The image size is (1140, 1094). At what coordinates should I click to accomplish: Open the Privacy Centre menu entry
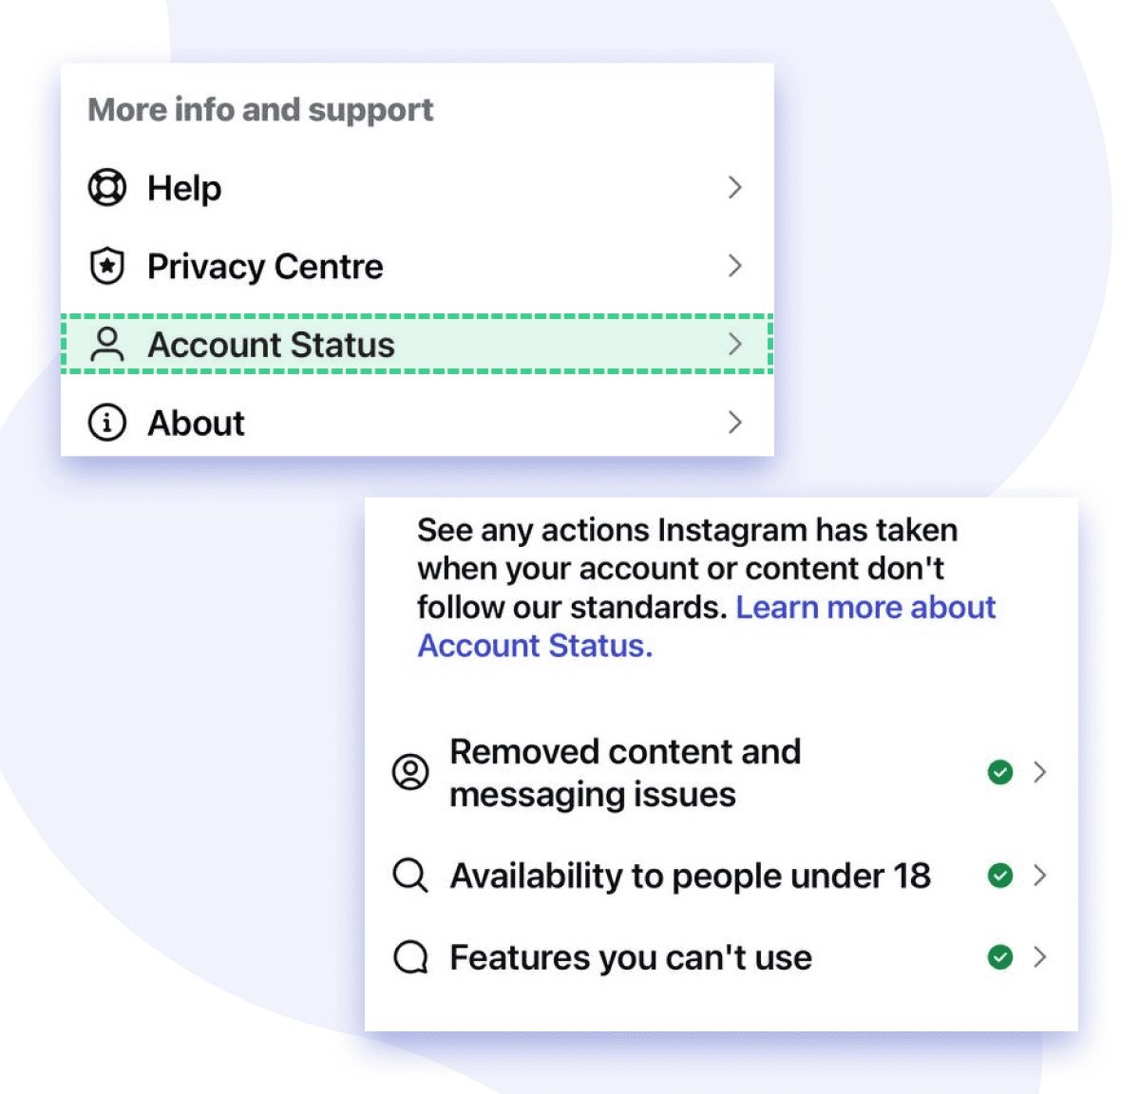point(264,266)
